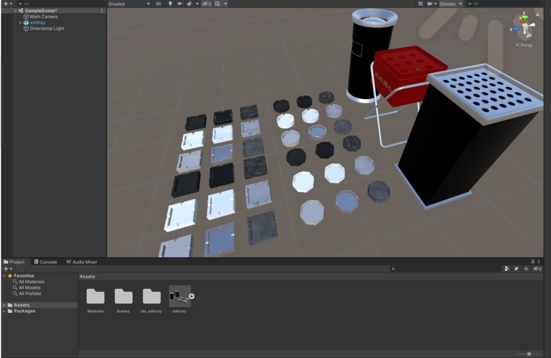Click the Persp label on the scene gizmo

click(x=524, y=45)
